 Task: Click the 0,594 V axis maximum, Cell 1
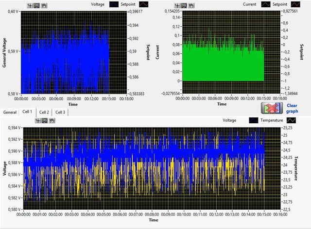[x=14, y=128]
